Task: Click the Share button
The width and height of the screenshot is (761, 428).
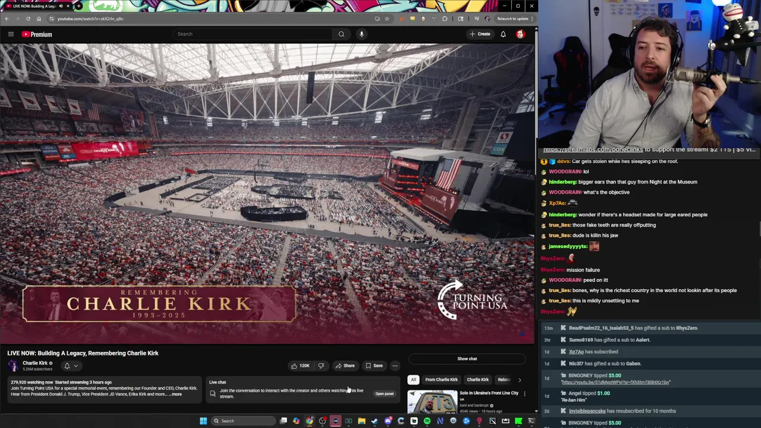Action: (345, 366)
